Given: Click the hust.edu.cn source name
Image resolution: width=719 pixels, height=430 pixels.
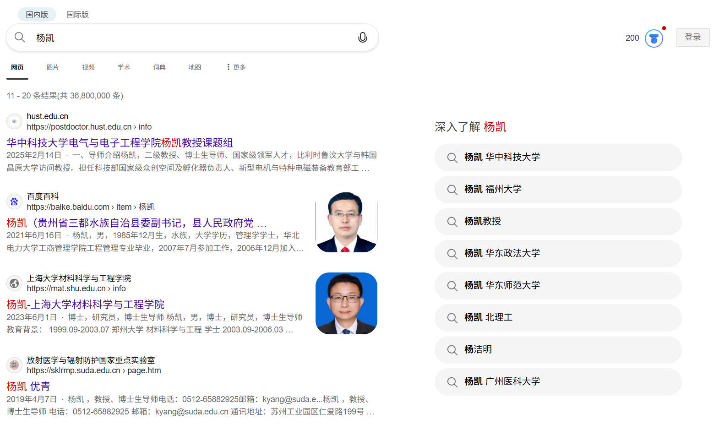Looking at the screenshot, I should (47, 116).
